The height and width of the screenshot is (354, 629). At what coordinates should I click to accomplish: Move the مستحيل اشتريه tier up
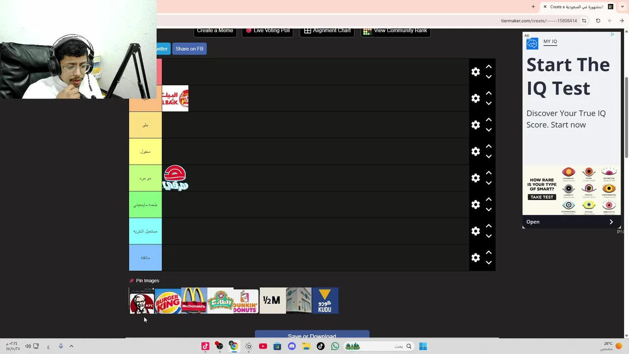click(488, 226)
